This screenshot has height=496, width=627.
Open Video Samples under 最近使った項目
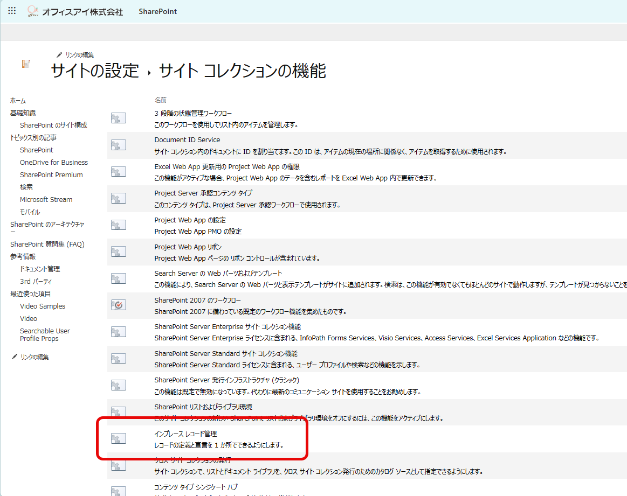43,306
